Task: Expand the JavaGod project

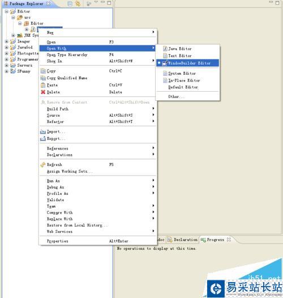Action: [7, 48]
